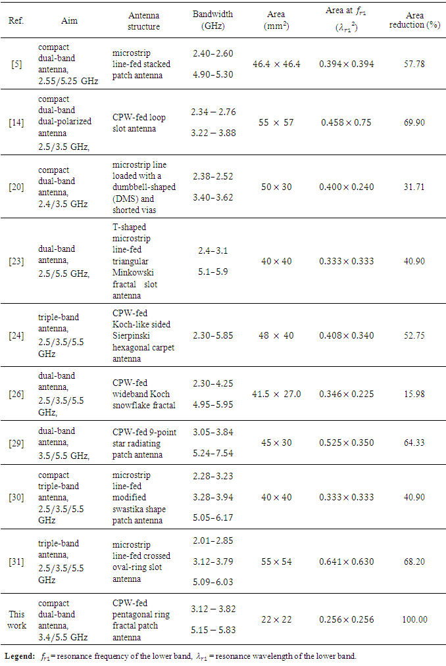Screen dimensions: 446x666
Task: Click the reference [29] citation
Action: coord(16,442)
